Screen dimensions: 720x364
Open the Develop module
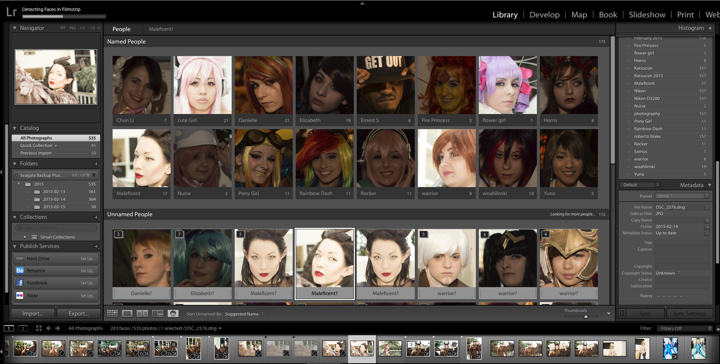pyautogui.click(x=544, y=15)
